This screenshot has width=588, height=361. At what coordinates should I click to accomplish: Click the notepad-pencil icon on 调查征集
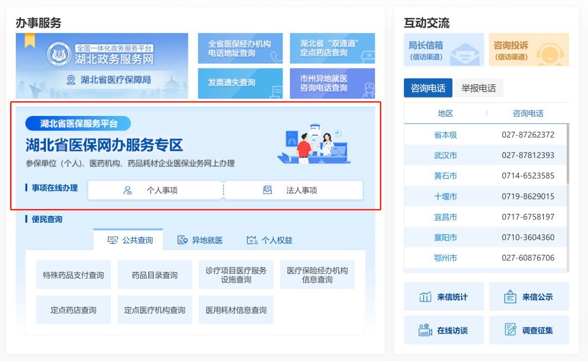tap(510, 329)
